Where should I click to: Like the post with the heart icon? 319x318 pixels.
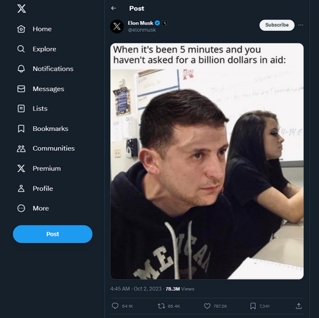click(207, 306)
